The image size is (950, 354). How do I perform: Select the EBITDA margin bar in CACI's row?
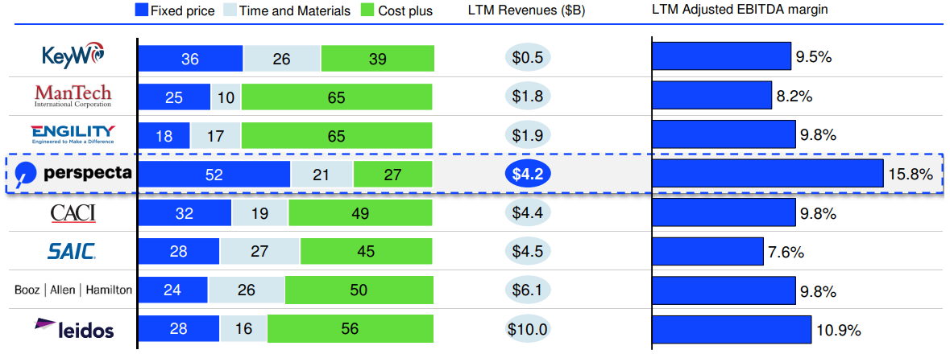[724, 212]
